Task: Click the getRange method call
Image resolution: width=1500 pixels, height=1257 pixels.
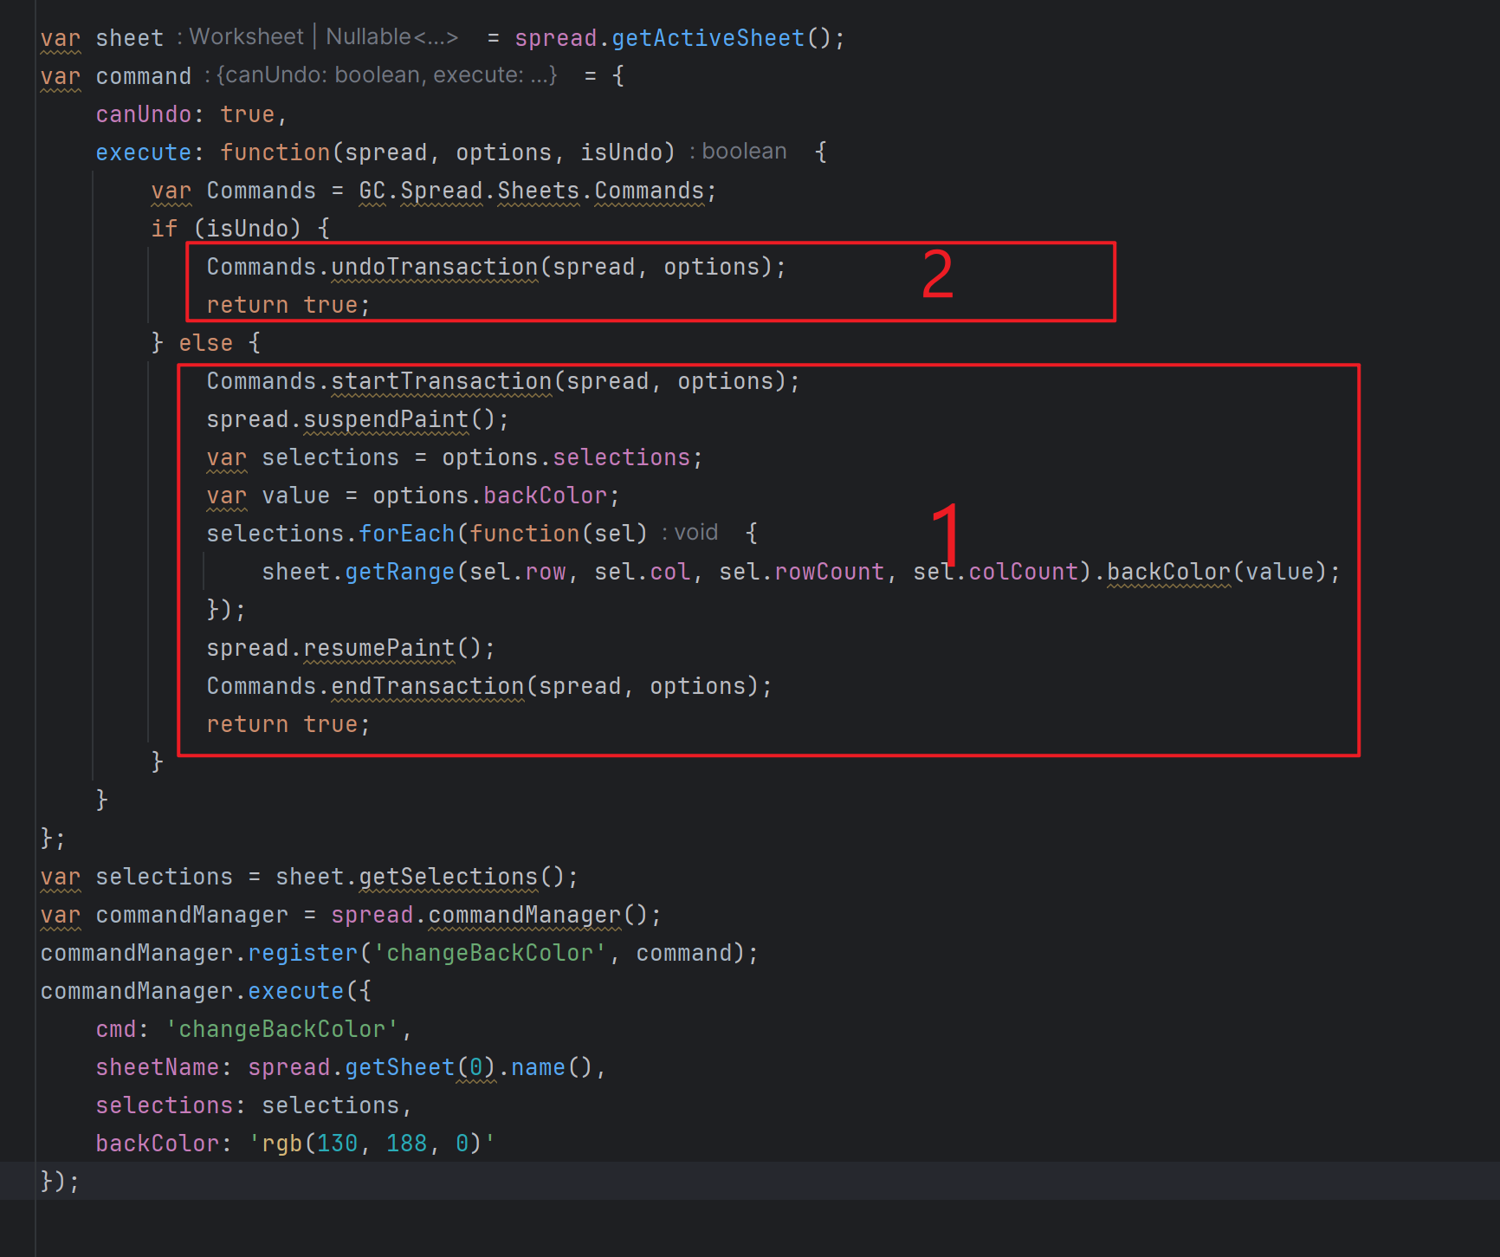Action: click(x=399, y=572)
